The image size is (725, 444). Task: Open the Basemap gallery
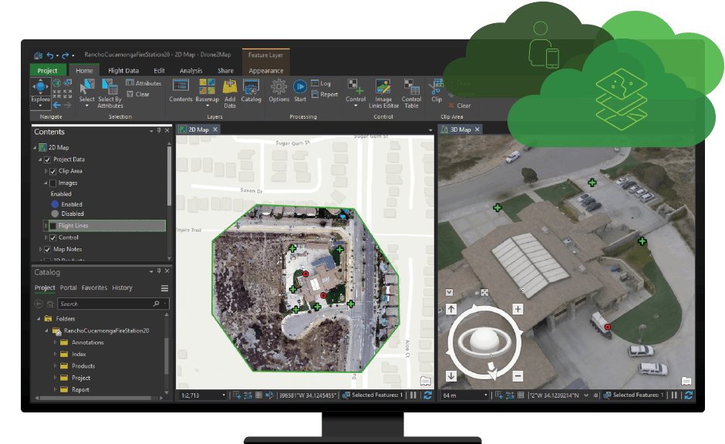(x=207, y=92)
